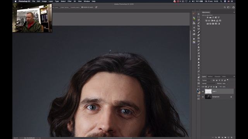248x139 pixels.
Task: Hide Layer 1 with its eye icon
Action: pos(203,92)
